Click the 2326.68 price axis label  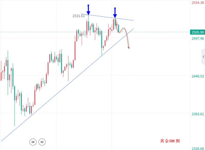coord(197,148)
